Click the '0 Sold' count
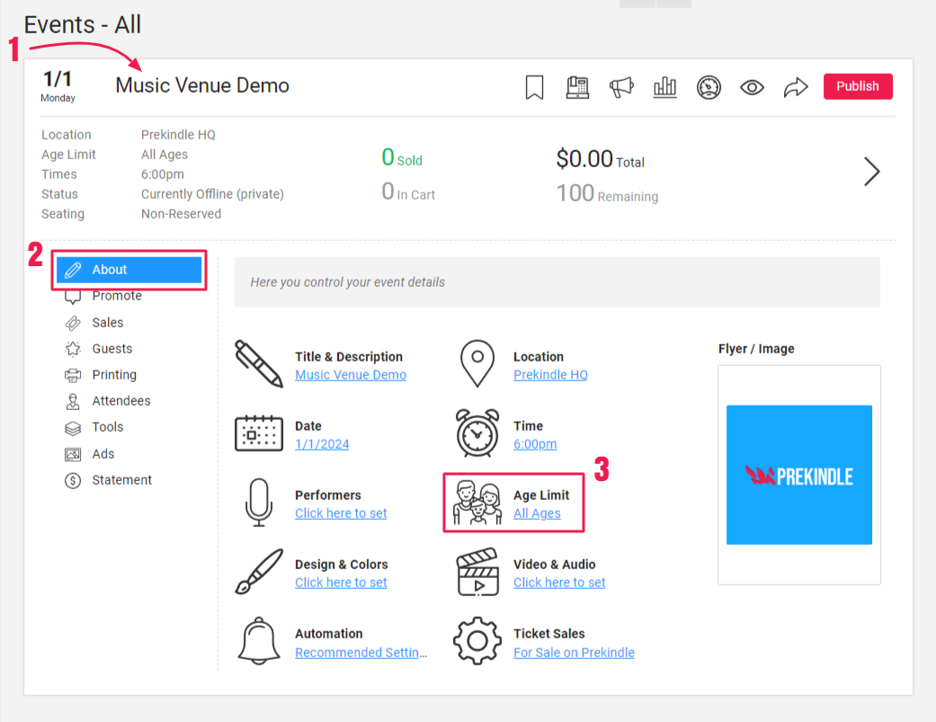This screenshot has height=722, width=936. click(x=402, y=158)
